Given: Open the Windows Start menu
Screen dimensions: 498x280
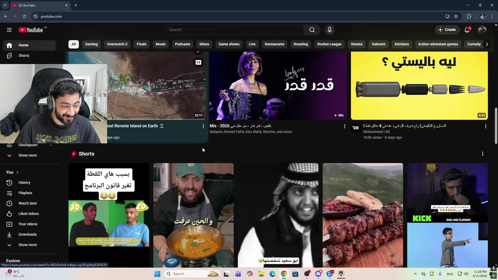Looking at the screenshot, I should pos(157,274).
